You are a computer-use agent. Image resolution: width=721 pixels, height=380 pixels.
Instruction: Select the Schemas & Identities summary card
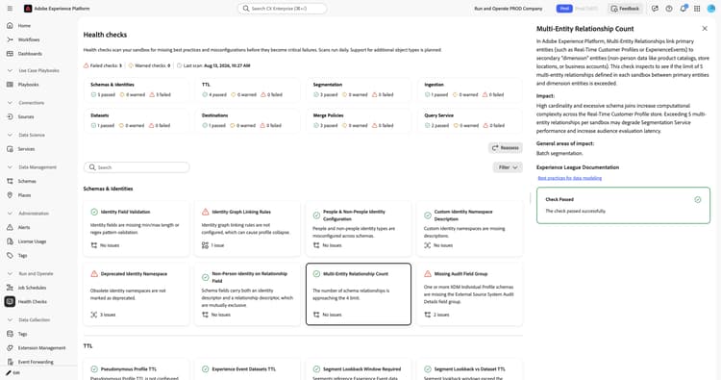point(137,89)
